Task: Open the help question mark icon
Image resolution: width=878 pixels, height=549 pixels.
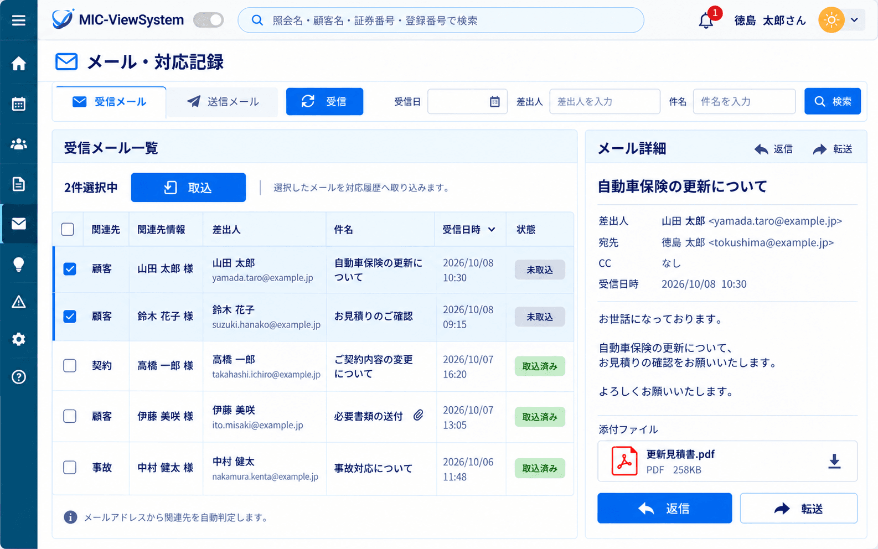Action: pyautogui.click(x=19, y=377)
